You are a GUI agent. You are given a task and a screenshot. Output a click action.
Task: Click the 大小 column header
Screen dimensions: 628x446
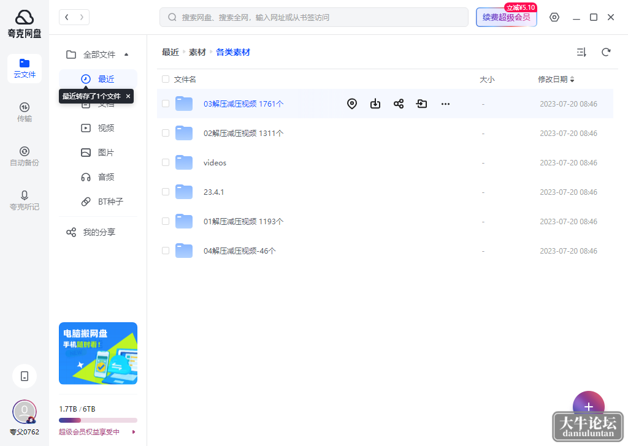click(x=487, y=79)
